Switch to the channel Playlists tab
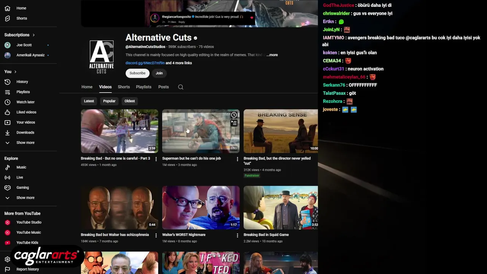The width and height of the screenshot is (487, 274). coord(143,87)
